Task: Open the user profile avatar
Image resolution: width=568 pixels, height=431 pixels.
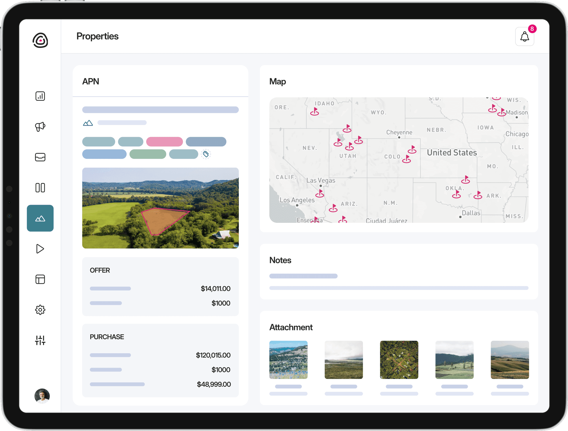Action: click(x=42, y=396)
